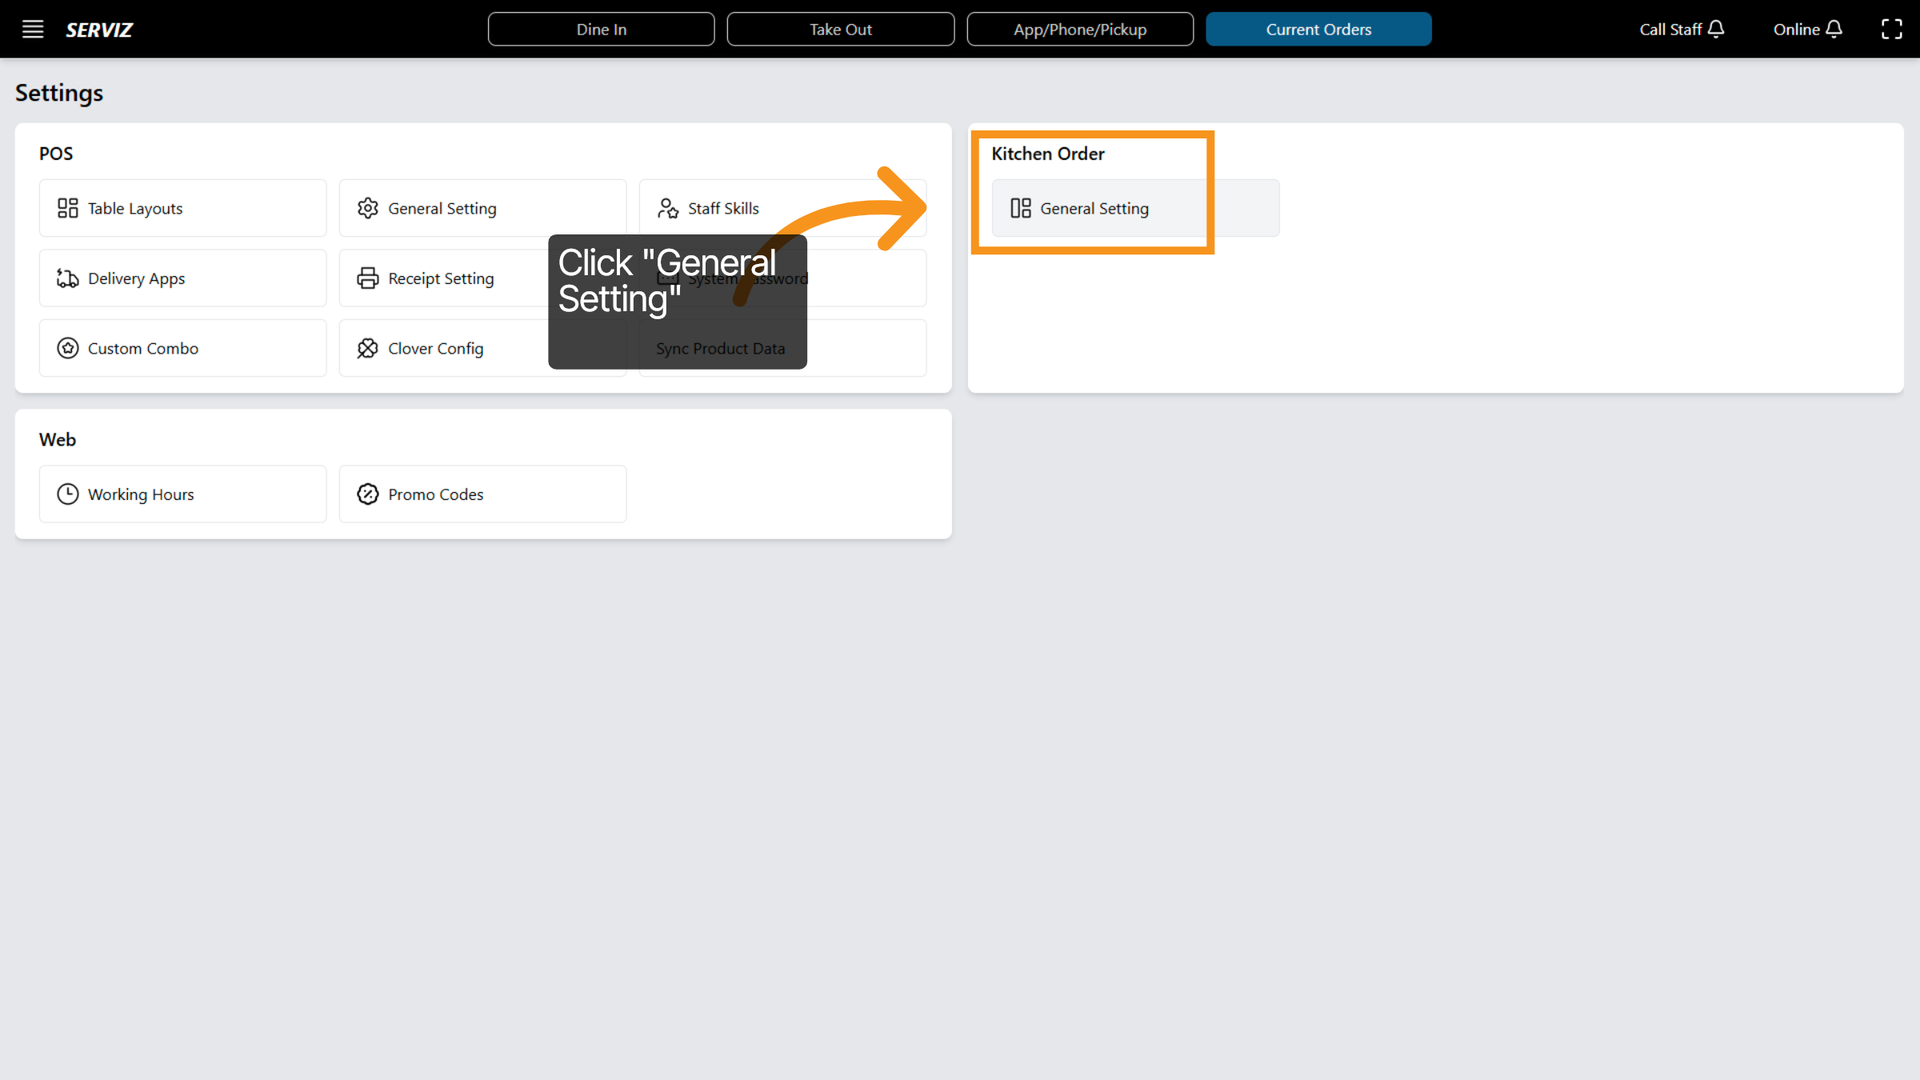Image resolution: width=1920 pixels, height=1080 pixels.
Task: Click the Custom Combo star icon
Action: click(x=68, y=348)
